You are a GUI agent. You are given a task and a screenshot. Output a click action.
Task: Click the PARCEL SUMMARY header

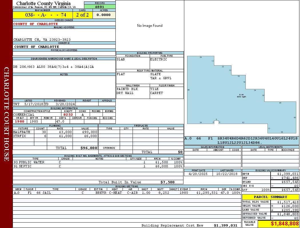[271, 197]
